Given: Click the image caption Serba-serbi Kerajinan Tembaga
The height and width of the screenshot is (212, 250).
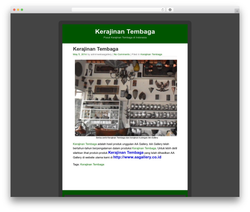Looking at the screenshot, I should [127, 138].
